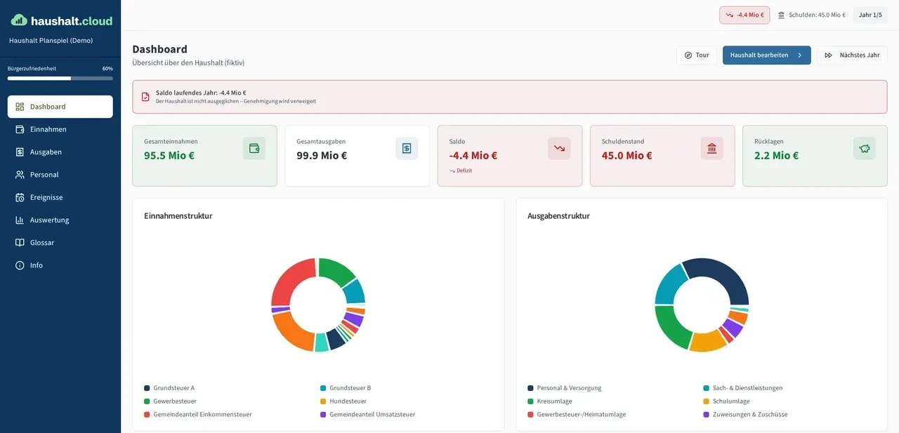Click the Gewerbesteuer legend color dot
Screen dimensions: 899x433
click(147, 401)
